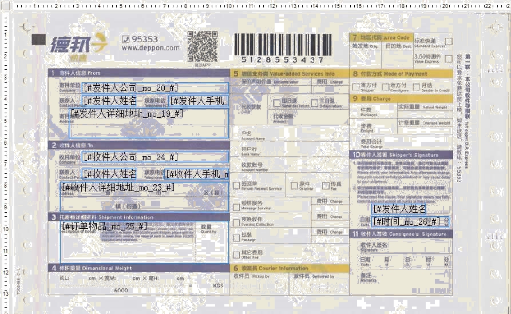Check the 返回单 Return Receipt Service box
Image resolution: width=511 pixels, height=314 pixels.
(236, 186)
